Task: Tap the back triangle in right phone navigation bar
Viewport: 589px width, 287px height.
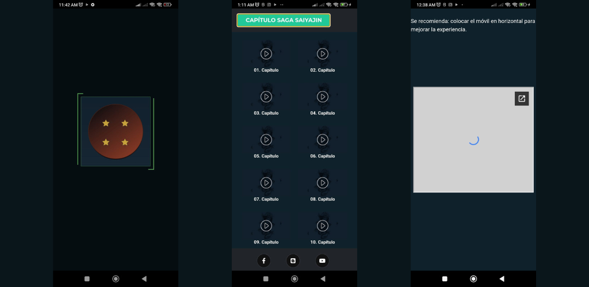Action: click(502, 279)
